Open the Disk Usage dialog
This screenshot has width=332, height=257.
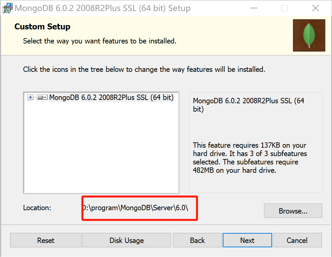(x=126, y=240)
